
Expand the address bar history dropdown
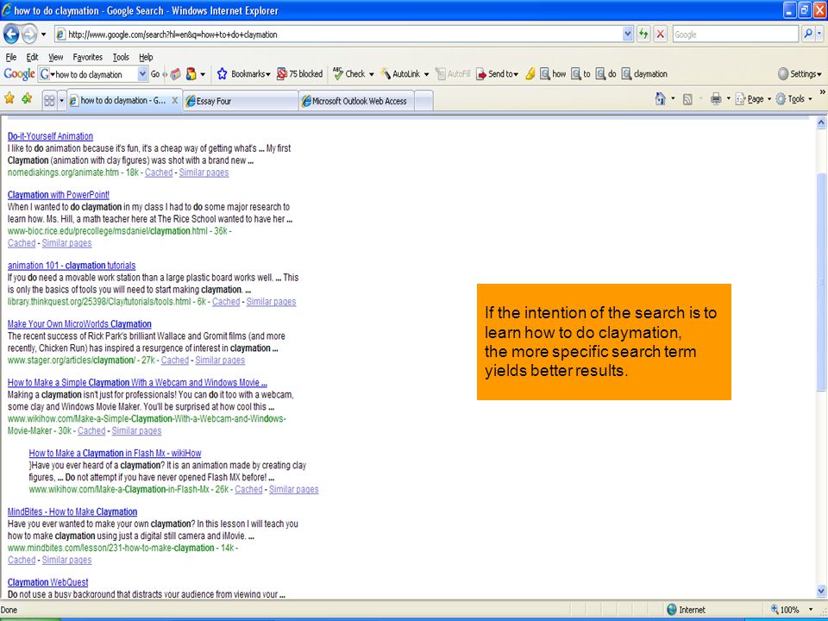[627, 34]
